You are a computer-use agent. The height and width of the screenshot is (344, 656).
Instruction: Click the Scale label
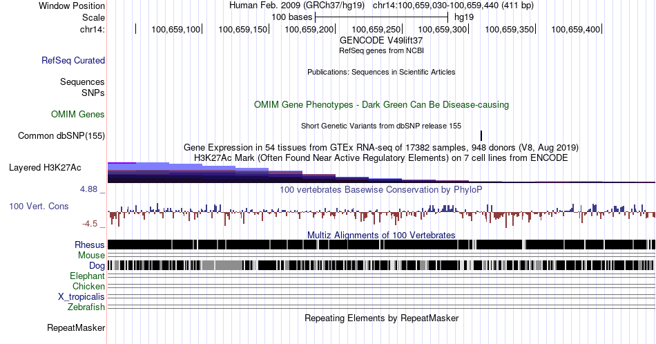pyautogui.click(x=93, y=17)
